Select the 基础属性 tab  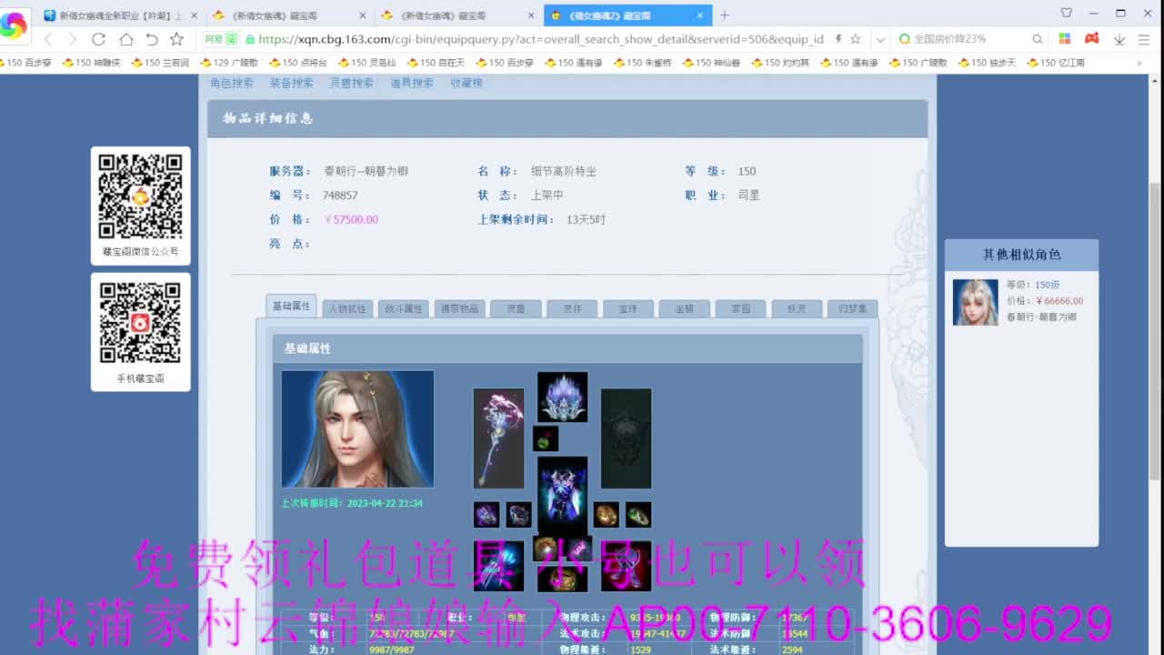291,306
